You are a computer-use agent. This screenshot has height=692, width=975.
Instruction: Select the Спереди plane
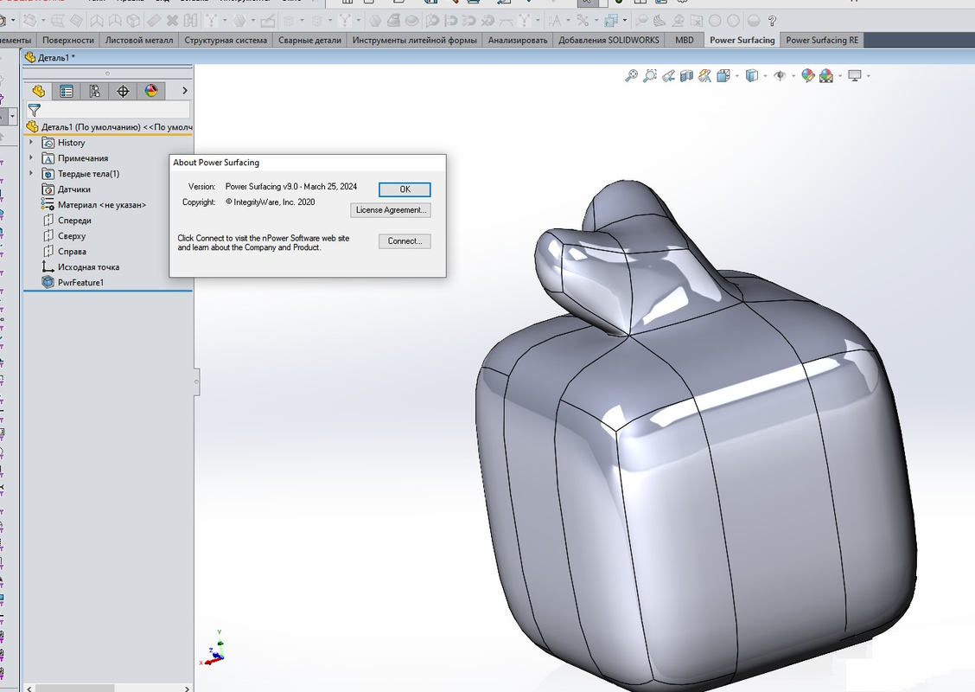pos(67,221)
